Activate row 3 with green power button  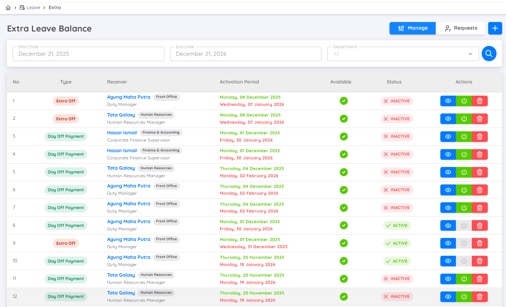point(464,137)
